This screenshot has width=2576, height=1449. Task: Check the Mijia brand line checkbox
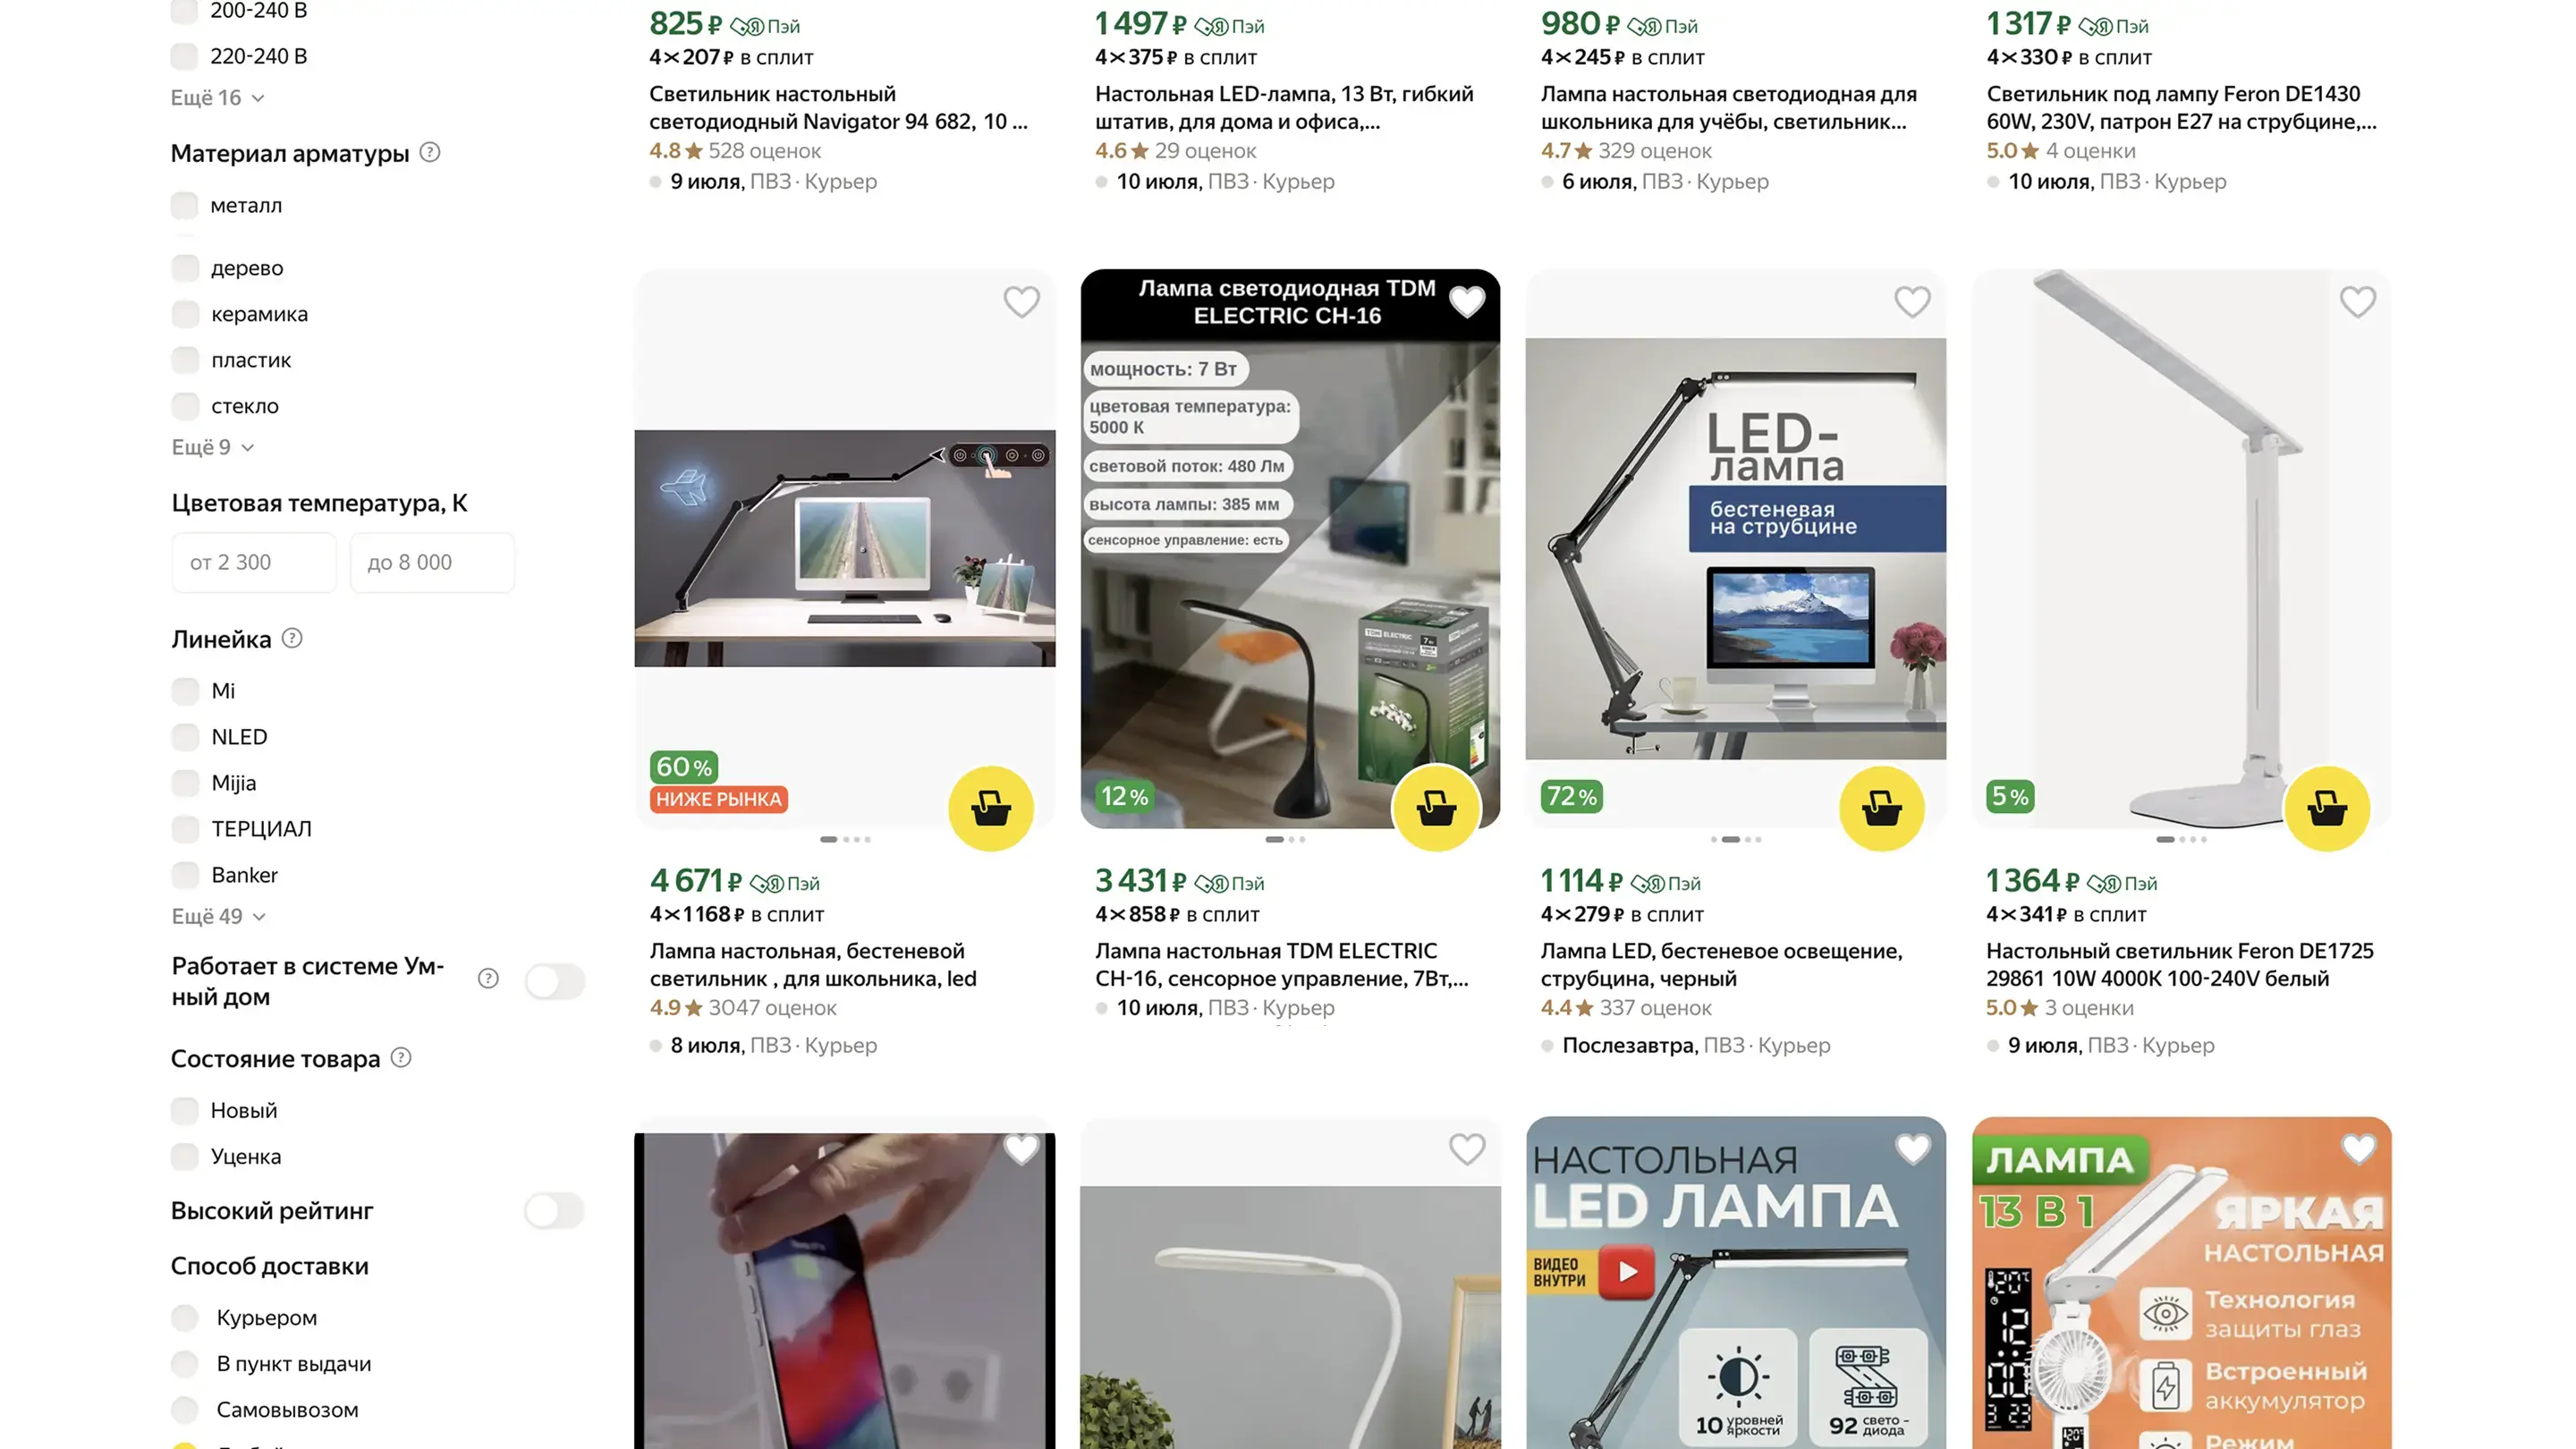pyautogui.click(x=185, y=783)
